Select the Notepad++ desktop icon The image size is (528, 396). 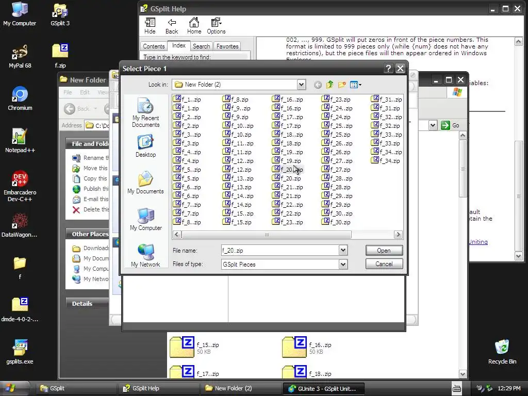tap(20, 141)
